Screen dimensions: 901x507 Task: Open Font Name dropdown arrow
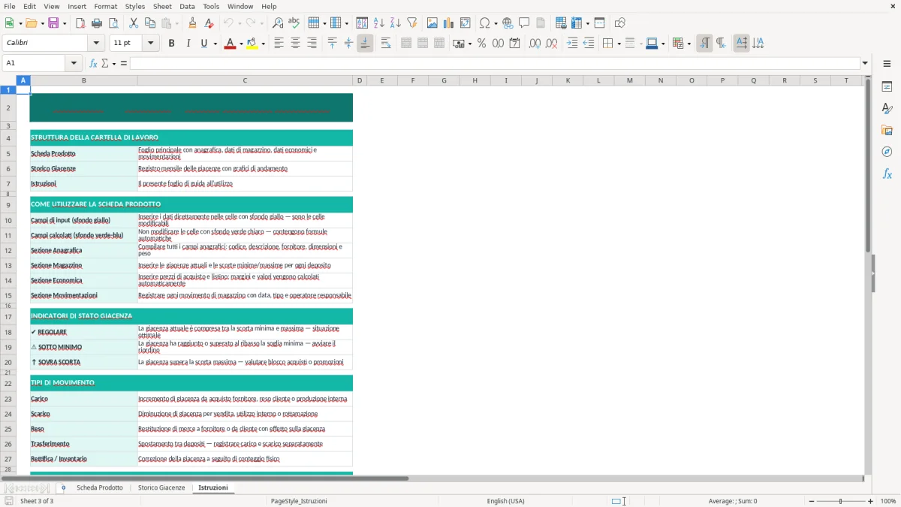click(95, 44)
